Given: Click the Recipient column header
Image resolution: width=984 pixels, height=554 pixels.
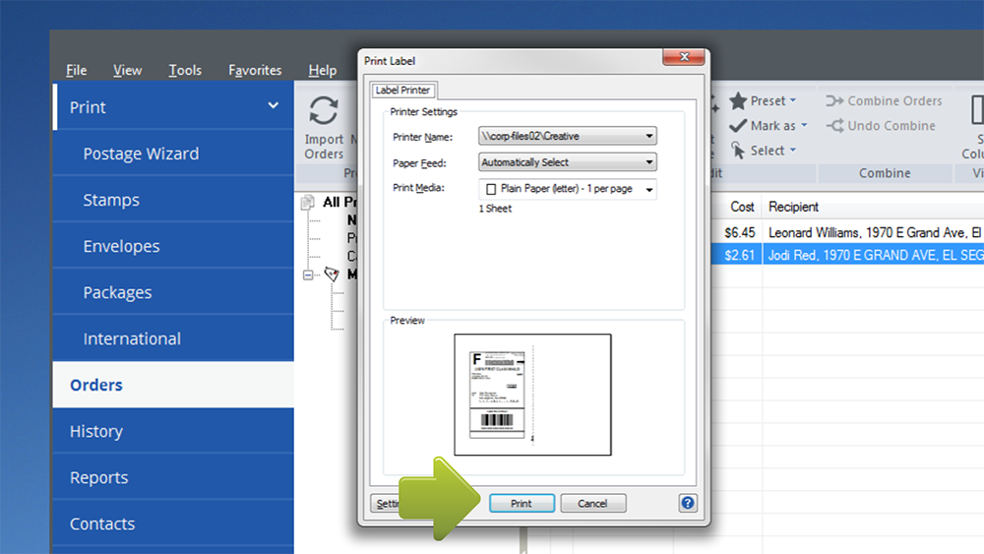Looking at the screenshot, I should click(874, 207).
